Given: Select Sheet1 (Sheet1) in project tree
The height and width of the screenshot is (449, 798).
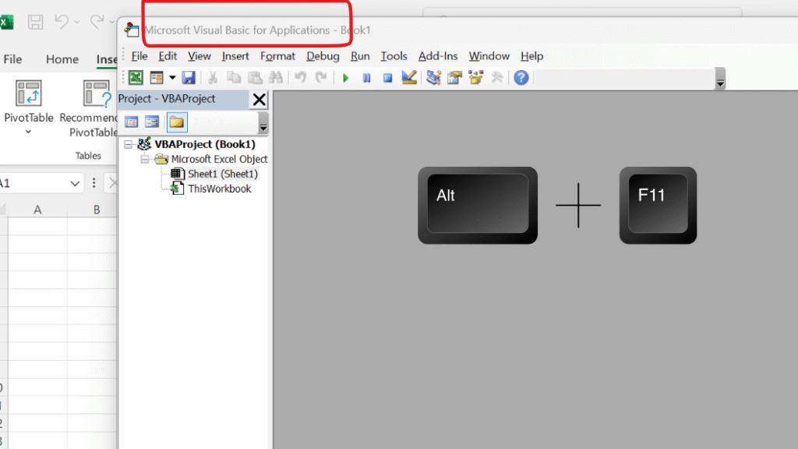Looking at the screenshot, I should click(222, 174).
